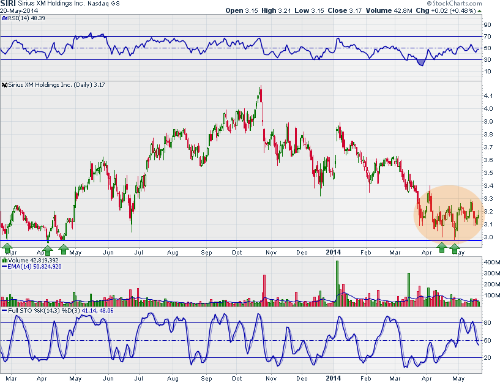This screenshot has height=383, width=500.
Task: Click 'Feb' on the stochastic panel date axis
Action: pyautogui.click(x=366, y=379)
